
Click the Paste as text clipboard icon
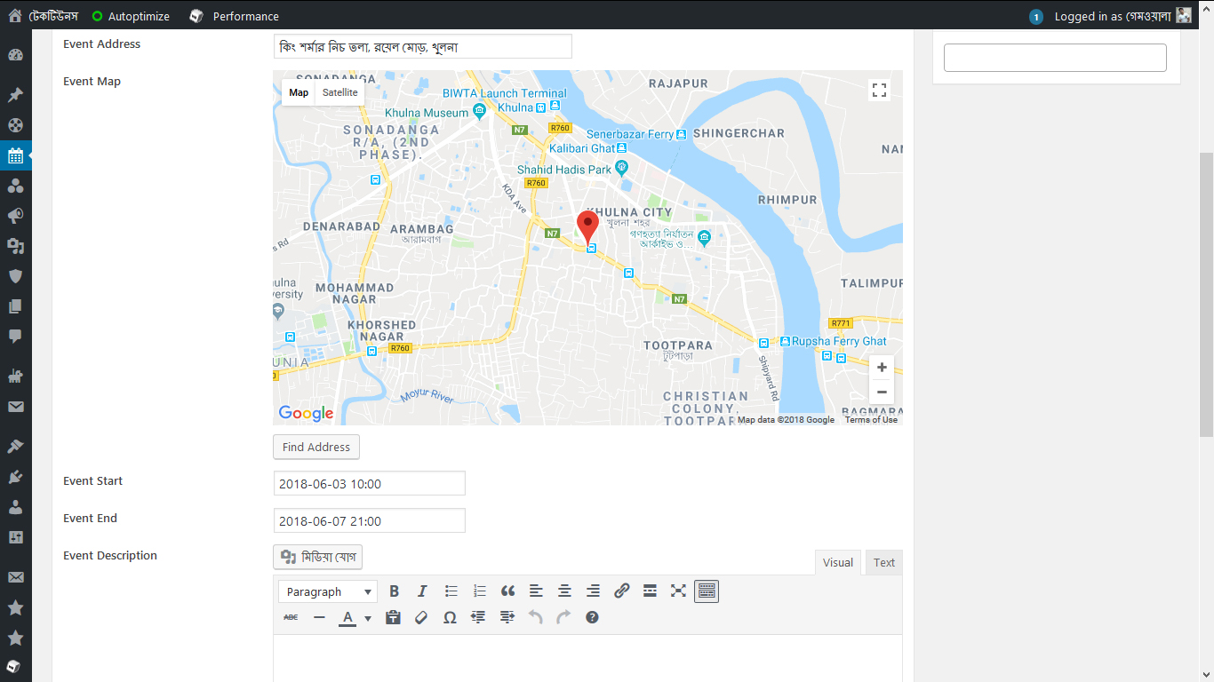(393, 617)
